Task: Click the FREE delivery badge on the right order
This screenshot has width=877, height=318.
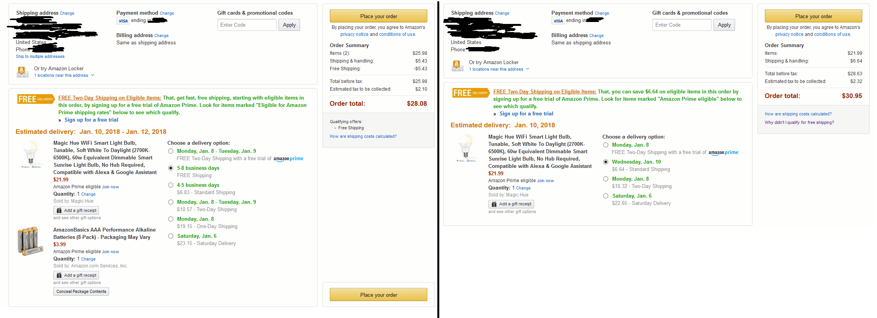Action: [x=471, y=93]
